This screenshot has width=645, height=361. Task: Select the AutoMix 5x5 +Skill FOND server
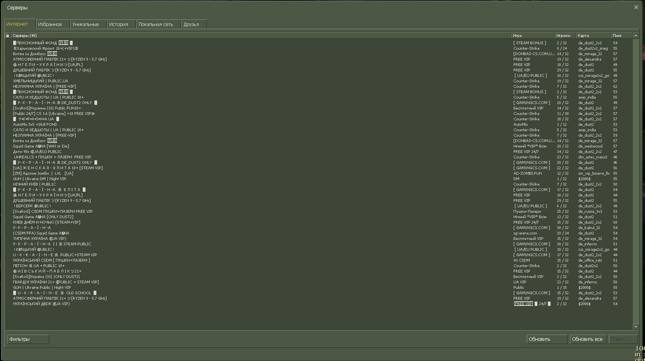click(35, 125)
